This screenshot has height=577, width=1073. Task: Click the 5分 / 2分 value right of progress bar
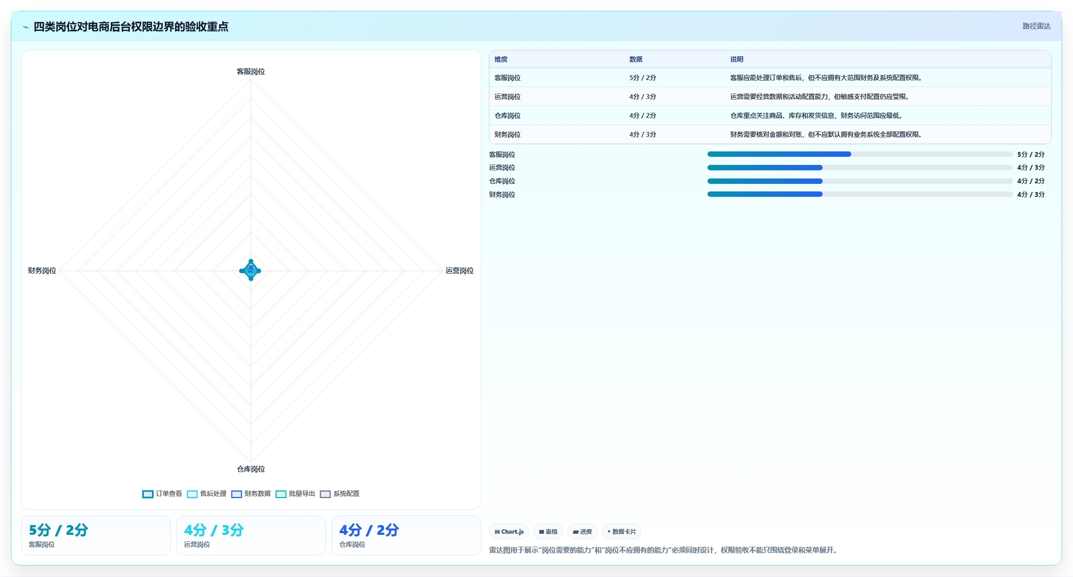pyautogui.click(x=1031, y=155)
